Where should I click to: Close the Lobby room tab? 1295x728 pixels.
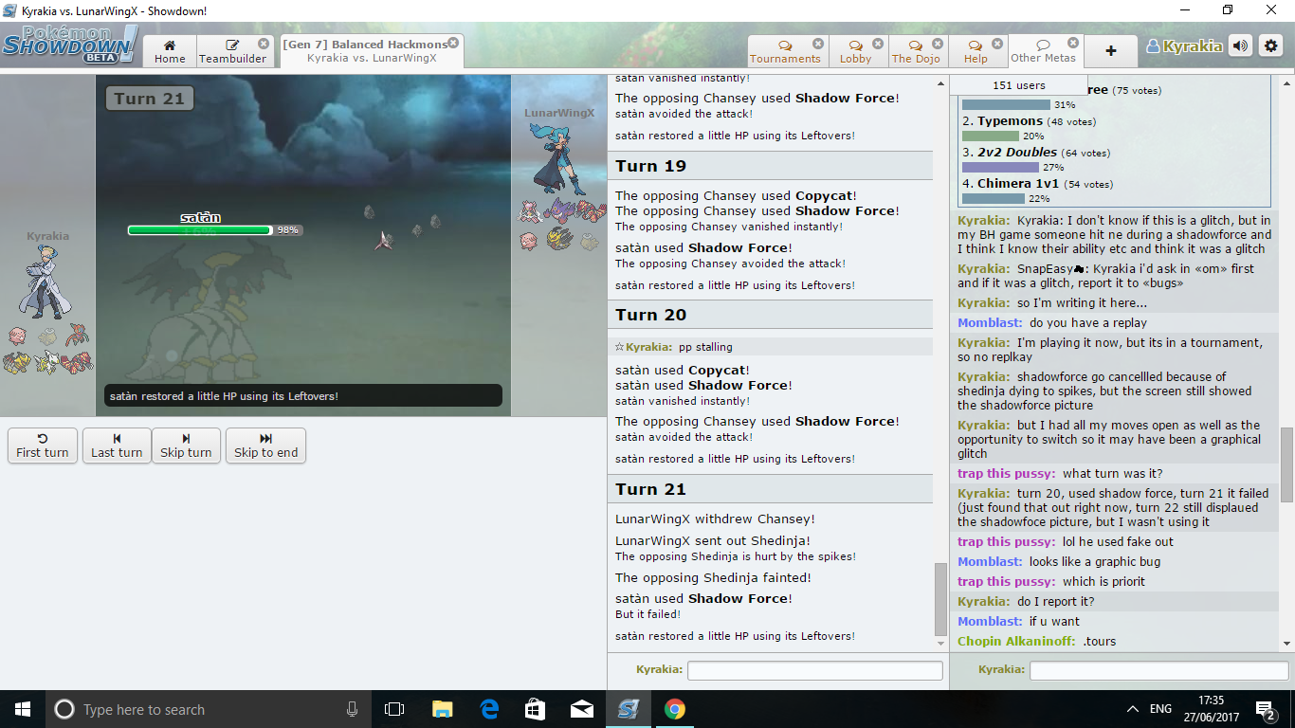pyautogui.click(x=878, y=44)
